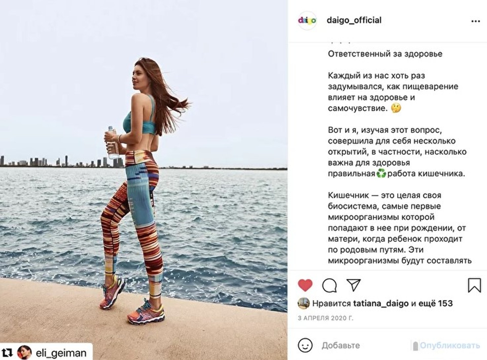This screenshot has width=487, height=360.
Task: Click the liker's small avatar thumbnail
Action: click(303, 303)
